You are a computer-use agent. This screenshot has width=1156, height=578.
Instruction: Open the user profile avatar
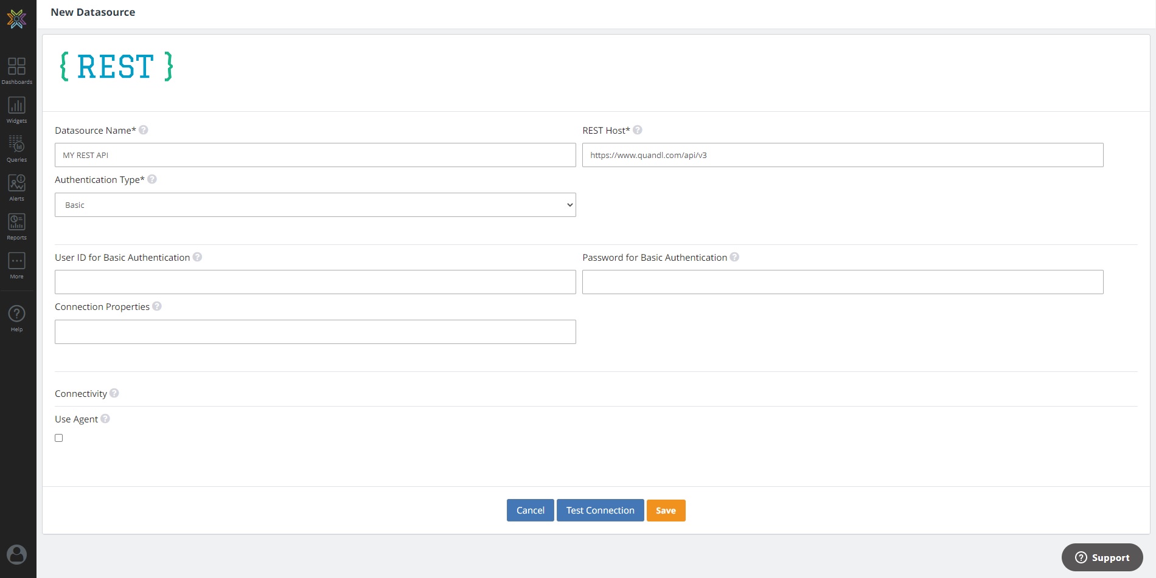click(x=16, y=554)
